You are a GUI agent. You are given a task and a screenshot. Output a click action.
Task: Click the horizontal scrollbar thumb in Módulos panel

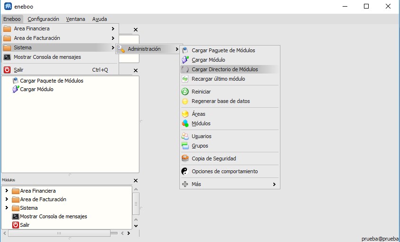(59, 233)
